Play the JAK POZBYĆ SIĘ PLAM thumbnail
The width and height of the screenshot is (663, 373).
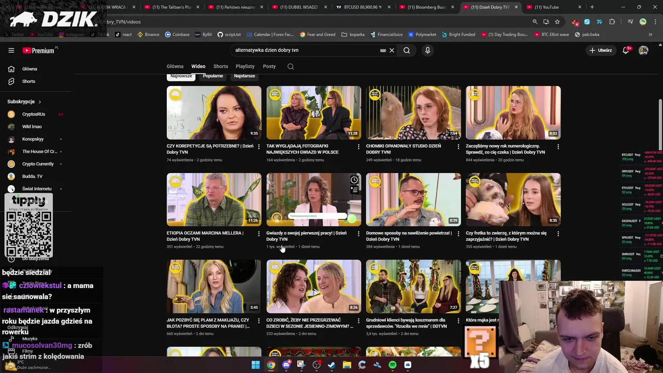click(214, 286)
